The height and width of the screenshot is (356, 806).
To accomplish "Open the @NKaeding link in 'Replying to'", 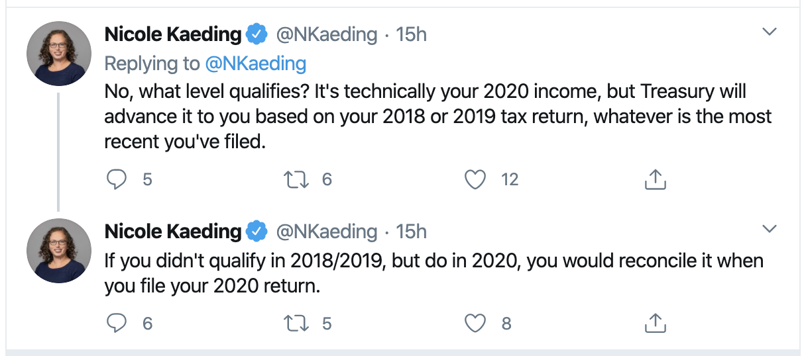I will pos(256,64).
